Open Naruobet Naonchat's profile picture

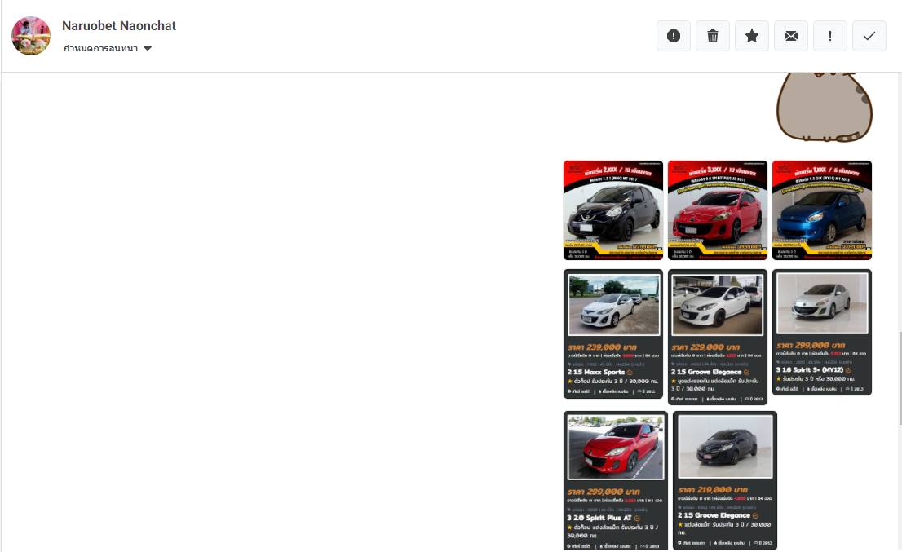point(31,36)
